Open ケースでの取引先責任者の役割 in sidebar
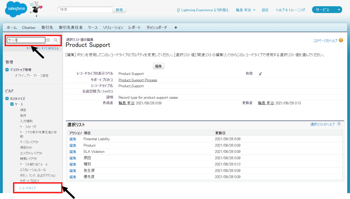Screen dimensions: 350x199 [x=38, y=134]
